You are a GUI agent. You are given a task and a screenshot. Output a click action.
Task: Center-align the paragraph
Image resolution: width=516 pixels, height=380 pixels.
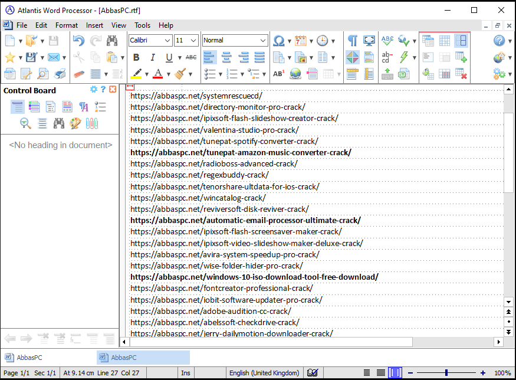tap(226, 57)
